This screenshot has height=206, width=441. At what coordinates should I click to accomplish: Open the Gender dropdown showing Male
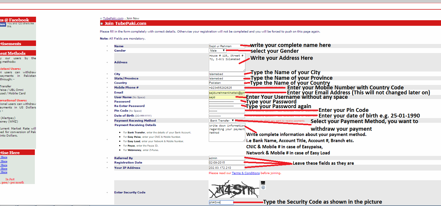click(x=218, y=51)
